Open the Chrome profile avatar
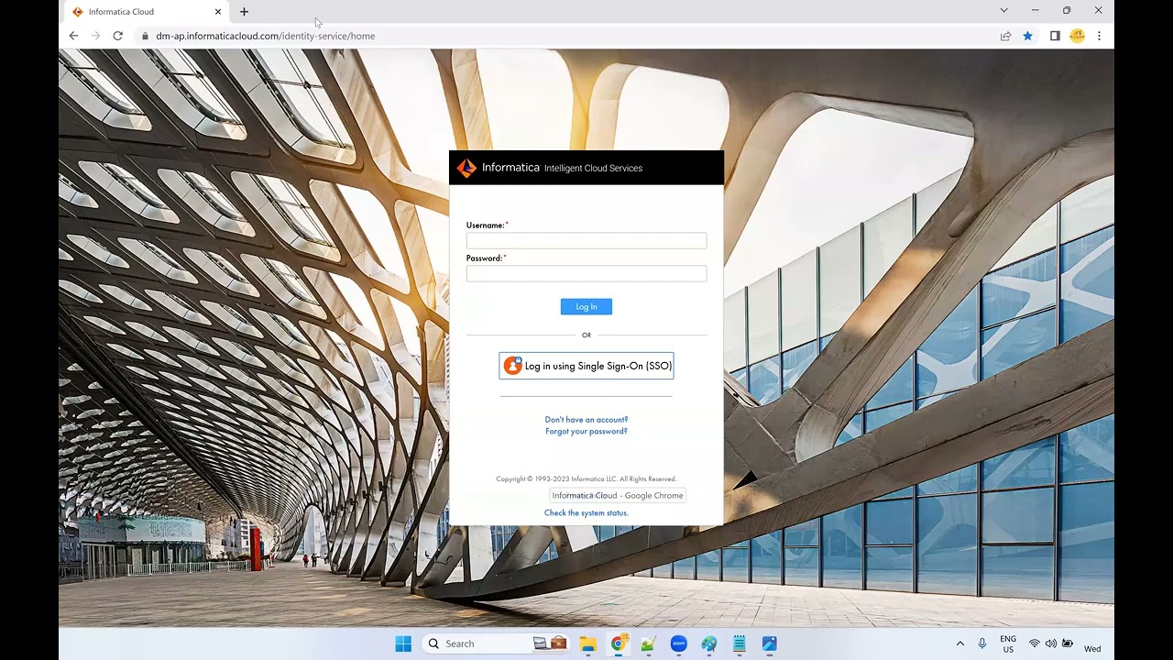 (x=1078, y=36)
